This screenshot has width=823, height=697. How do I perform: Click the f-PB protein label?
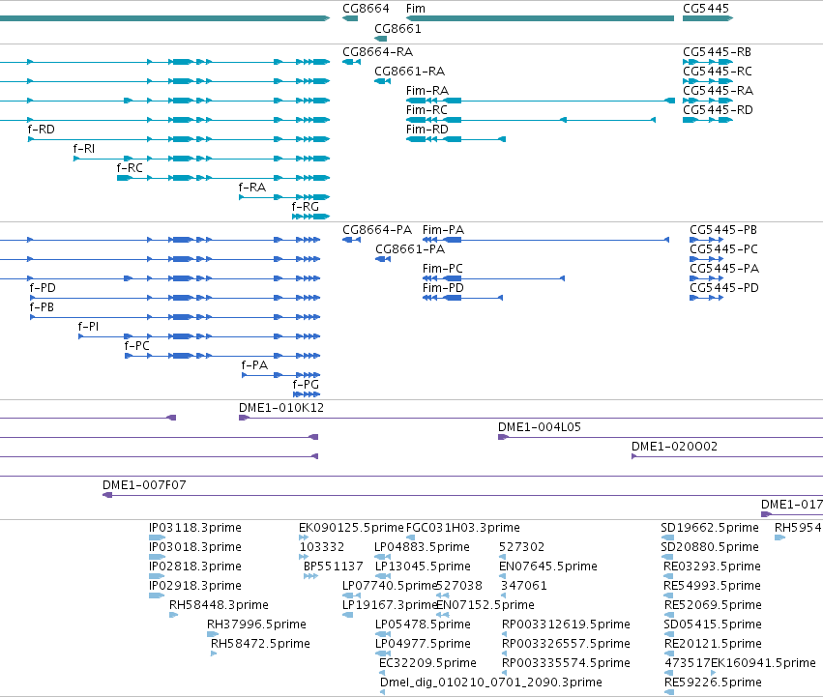pyautogui.click(x=42, y=308)
